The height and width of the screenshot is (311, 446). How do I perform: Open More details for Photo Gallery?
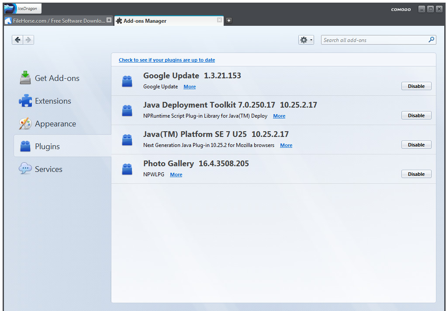(176, 174)
